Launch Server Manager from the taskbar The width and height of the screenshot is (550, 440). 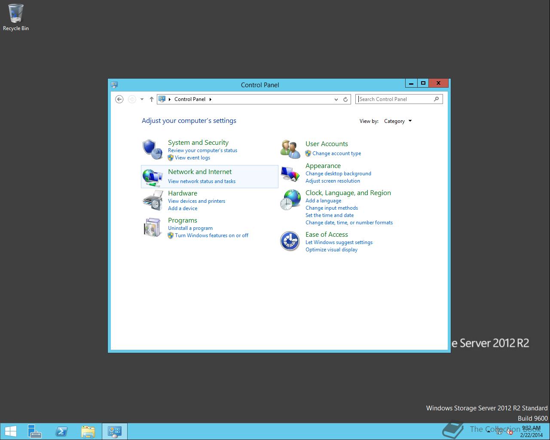[x=35, y=431]
